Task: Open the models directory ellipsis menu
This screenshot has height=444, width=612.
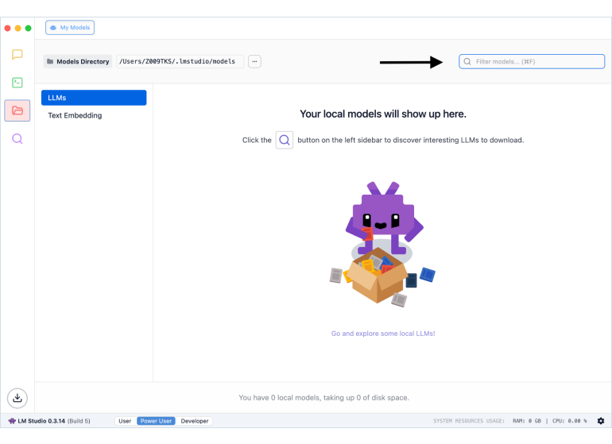Action: pyautogui.click(x=254, y=61)
